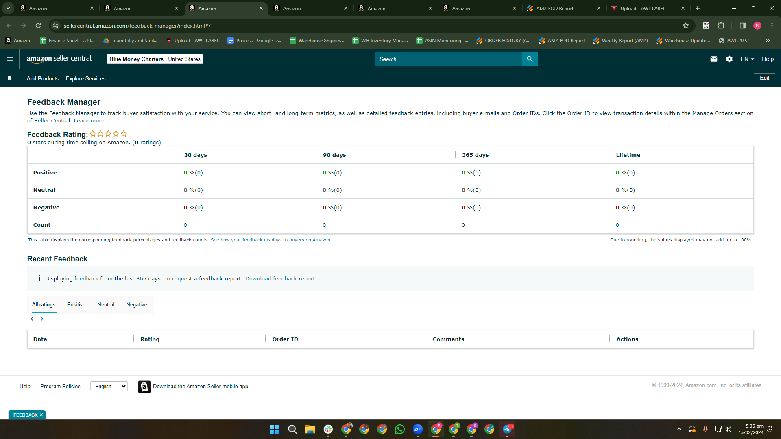Open the Warehouse Update bookmark
The image size is (781, 439).
[x=683, y=41]
